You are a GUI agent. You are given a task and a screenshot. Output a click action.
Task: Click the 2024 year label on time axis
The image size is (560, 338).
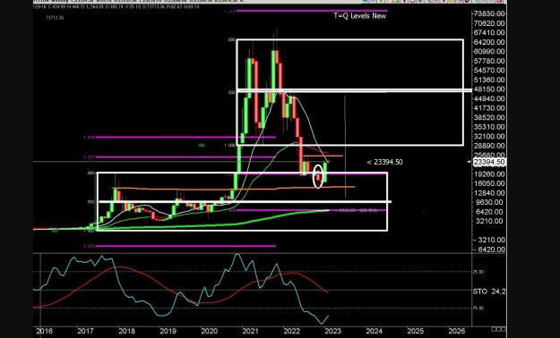click(375, 331)
